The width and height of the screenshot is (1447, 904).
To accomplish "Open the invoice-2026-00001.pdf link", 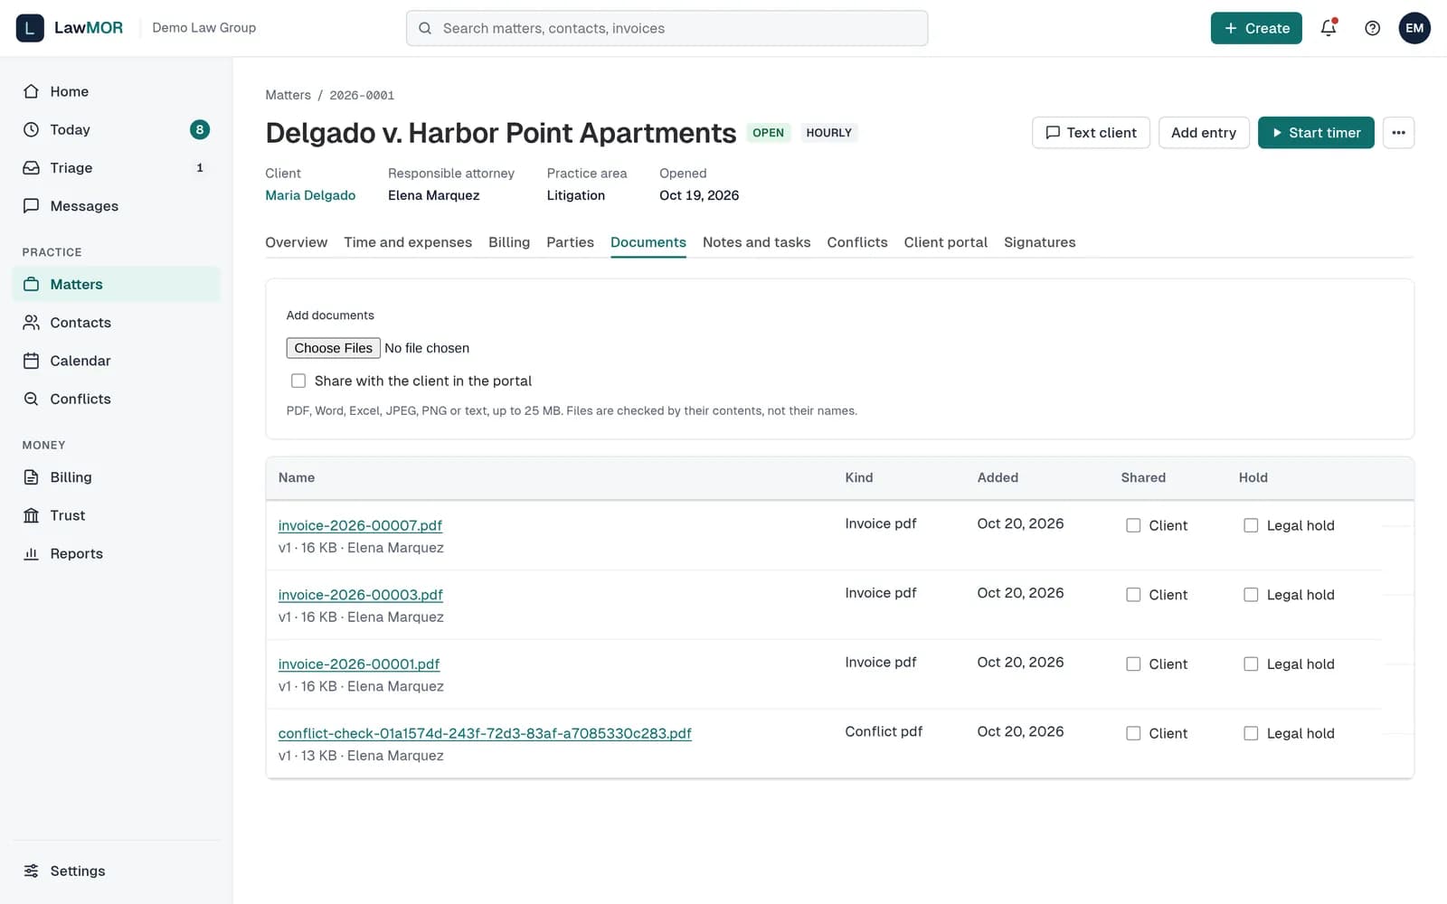I will [x=359, y=664].
